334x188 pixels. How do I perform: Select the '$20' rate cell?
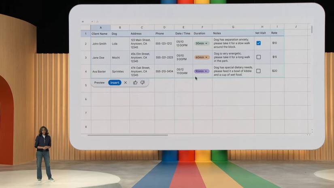click(x=277, y=71)
